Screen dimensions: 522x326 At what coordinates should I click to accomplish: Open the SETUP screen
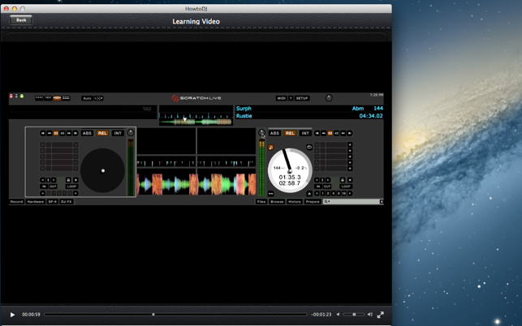tap(302, 98)
